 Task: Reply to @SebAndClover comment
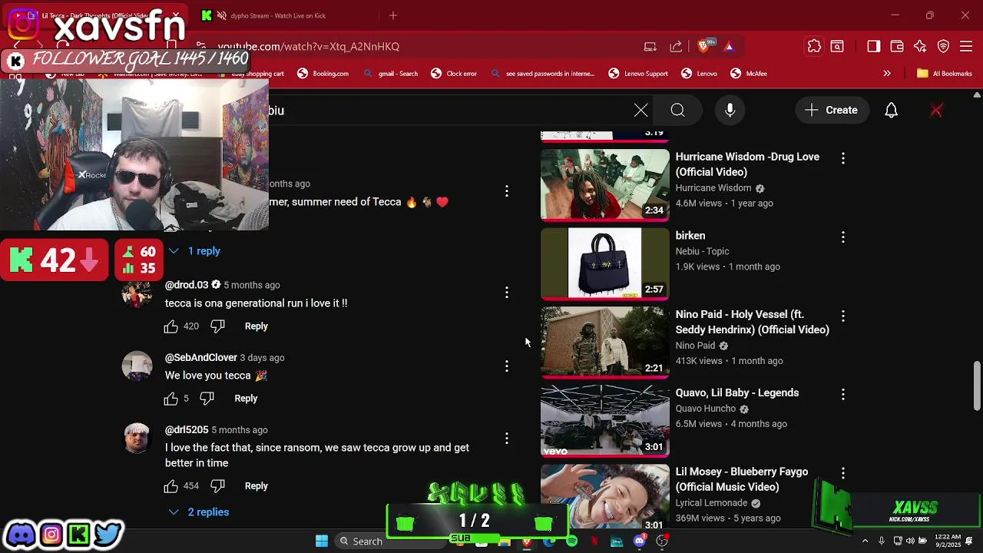tap(246, 399)
